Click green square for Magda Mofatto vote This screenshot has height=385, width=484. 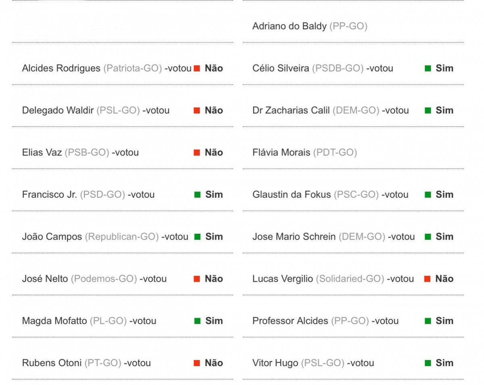tap(197, 321)
